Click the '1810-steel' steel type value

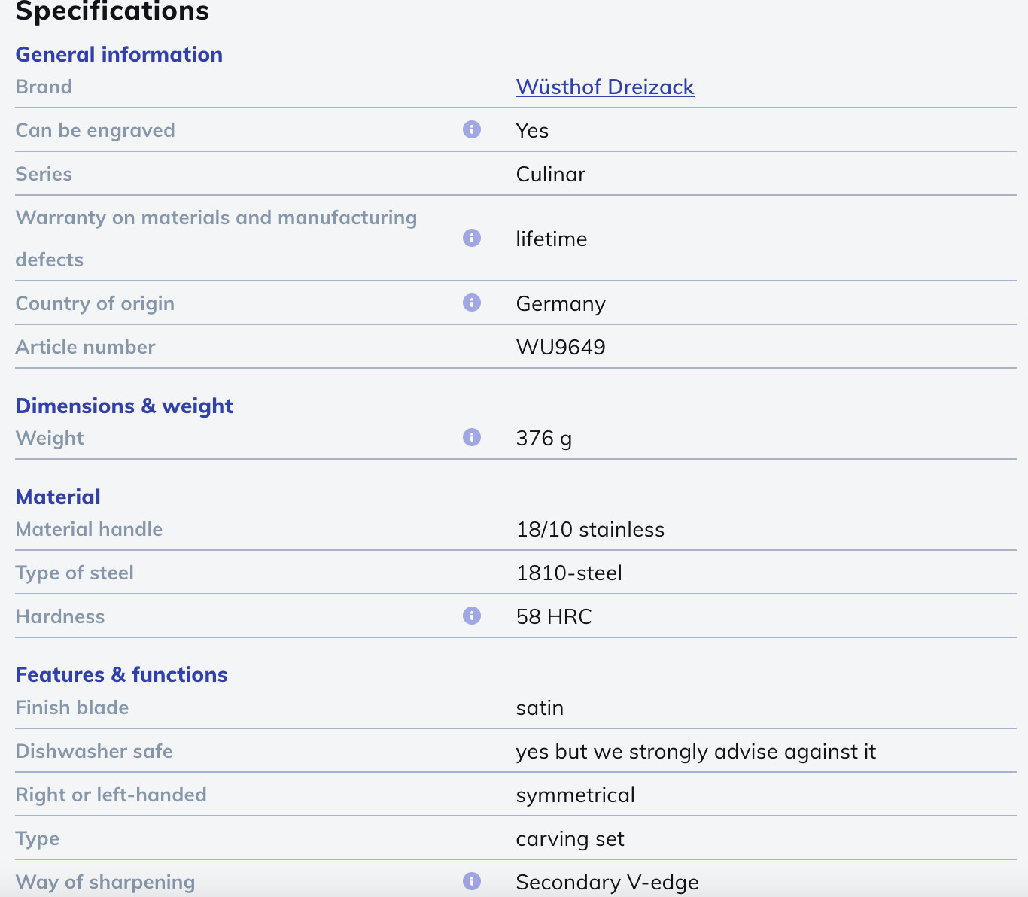point(569,573)
